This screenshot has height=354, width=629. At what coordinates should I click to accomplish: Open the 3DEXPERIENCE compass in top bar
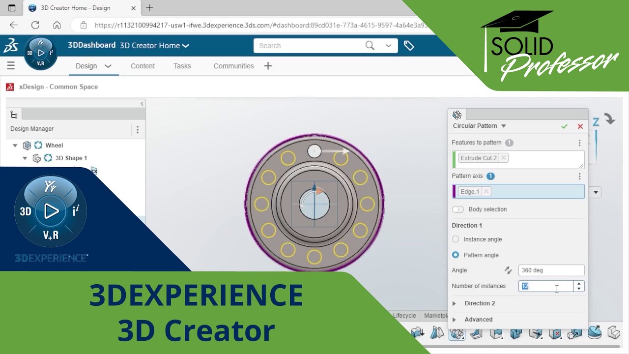pos(41,53)
